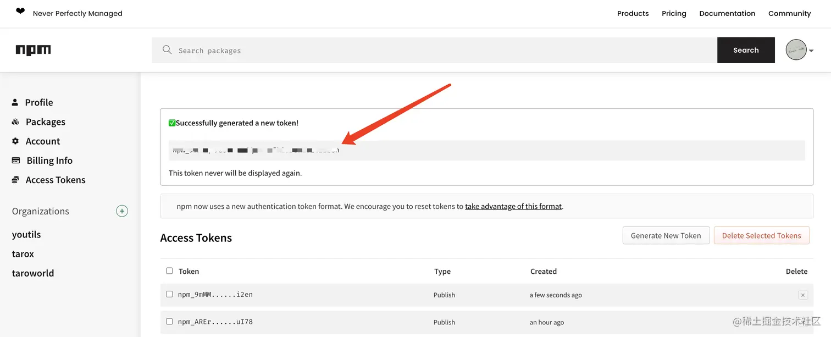Click the search magnifier icon

pos(167,50)
